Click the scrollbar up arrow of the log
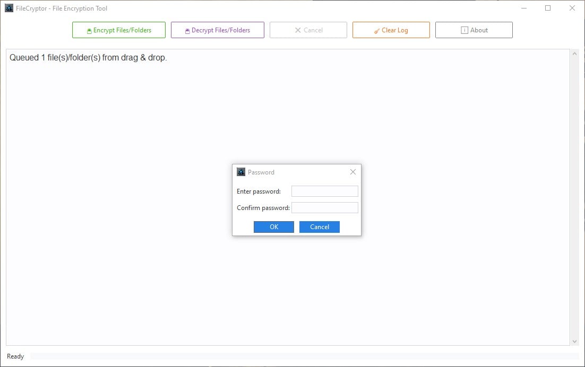The height and width of the screenshot is (367, 585). click(x=575, y=53)
